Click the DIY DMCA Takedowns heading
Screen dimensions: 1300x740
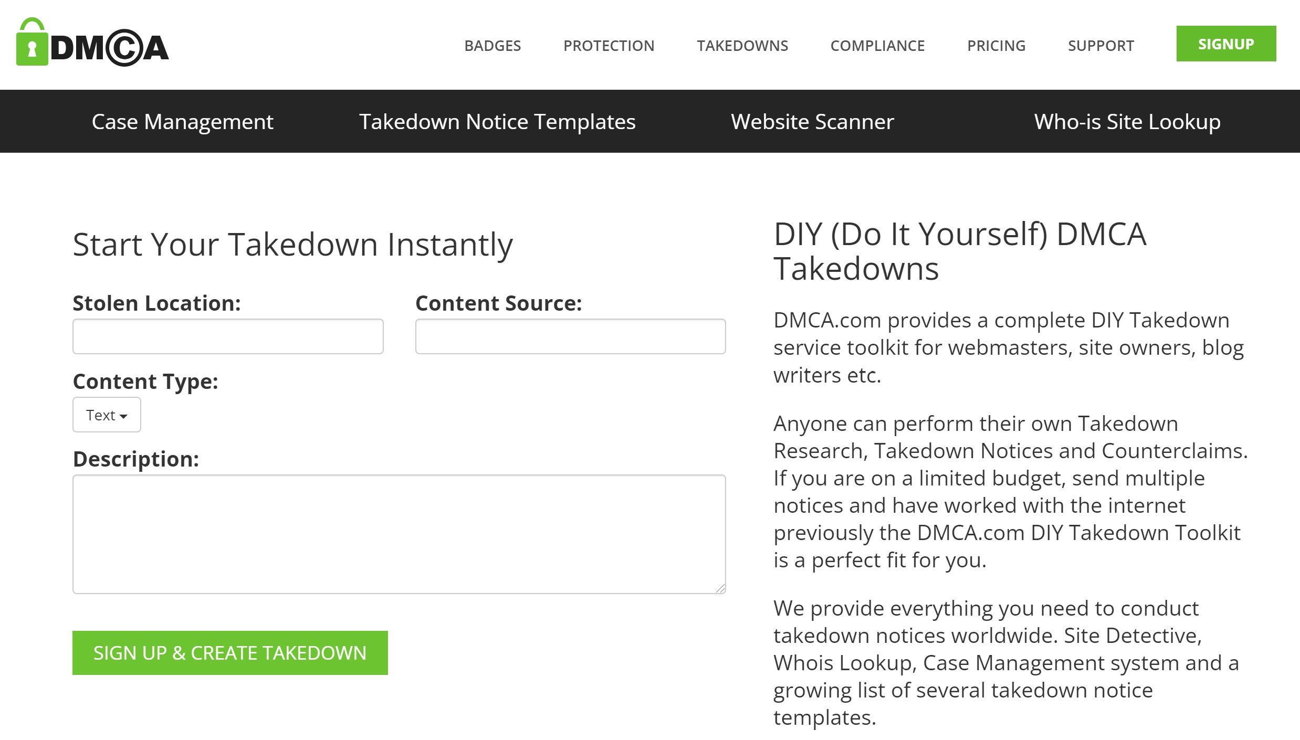[959, 251]
